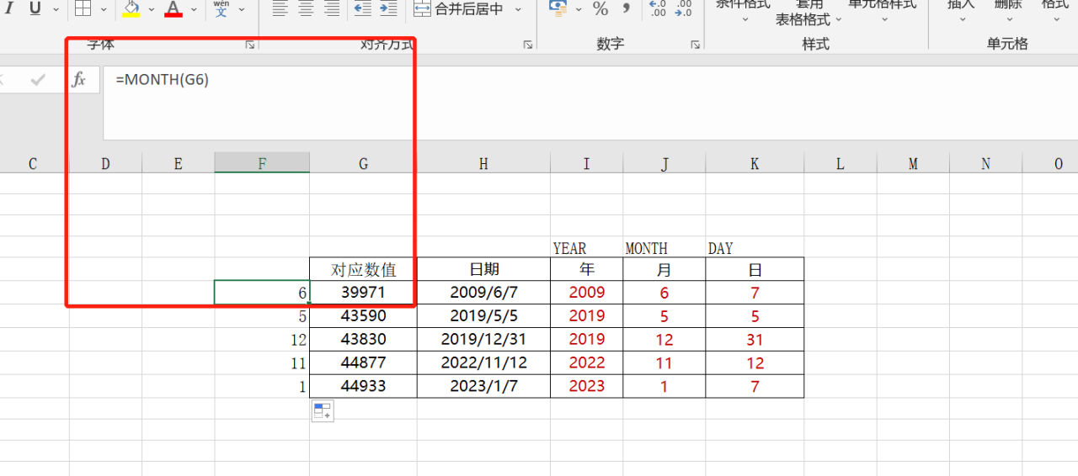Select cell containing 44933

(363, 386)
